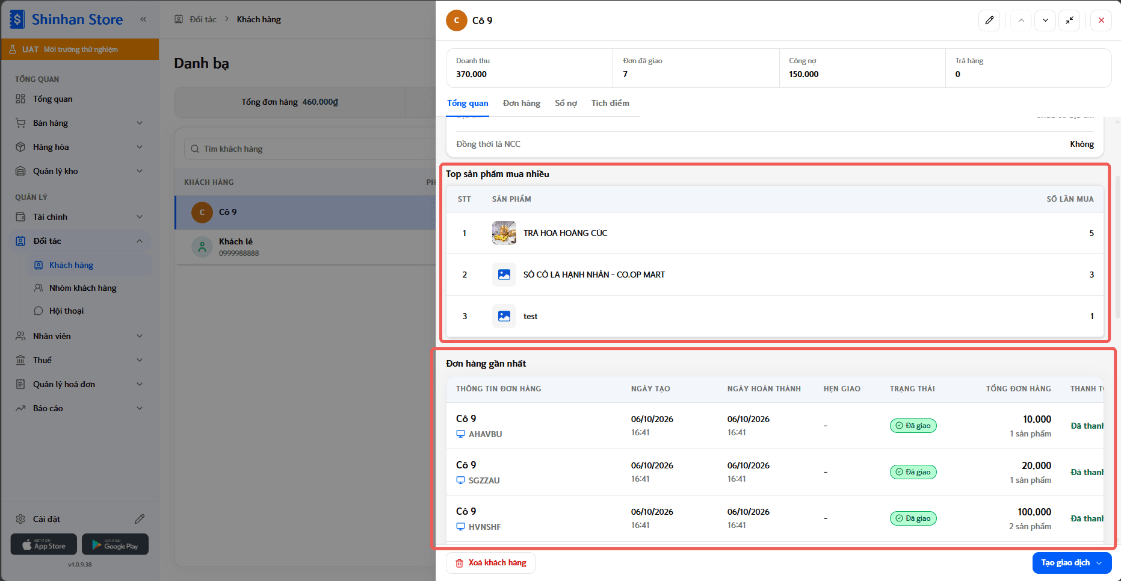The image size is (1121, 581).
Task: Open the Google Play download badge
Action: 115,544
